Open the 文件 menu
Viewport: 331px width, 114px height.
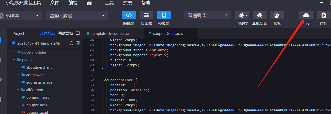point(55,3)
